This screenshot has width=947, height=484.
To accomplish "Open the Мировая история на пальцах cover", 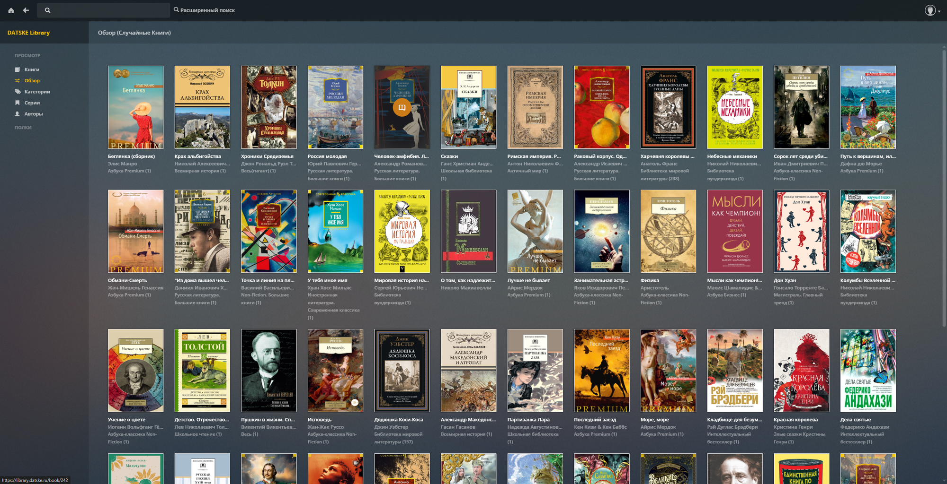I will point(402,231).
